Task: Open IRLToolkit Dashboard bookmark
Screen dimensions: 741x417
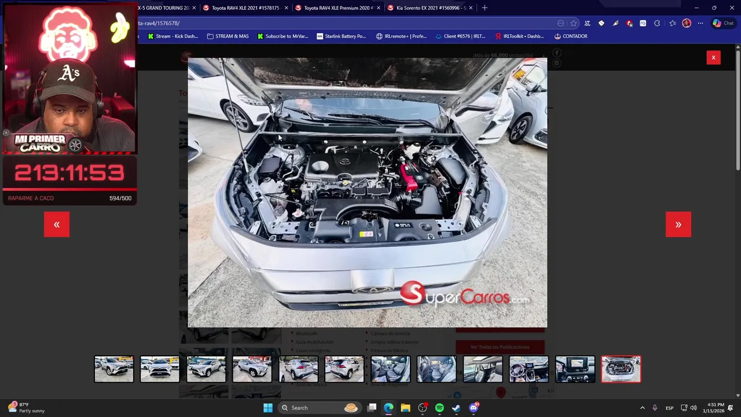Action: point(520,36)
